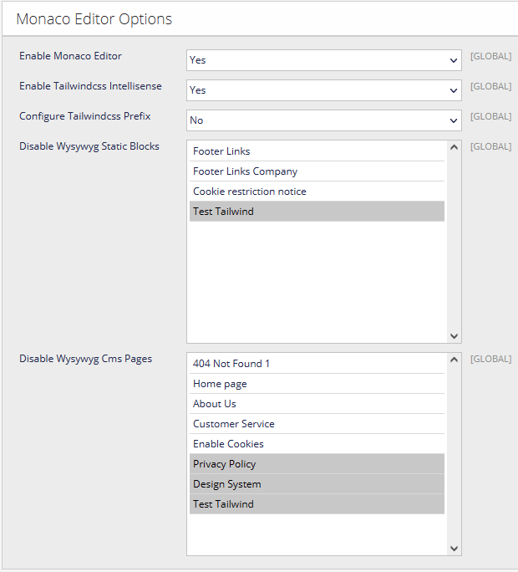The width and height of the screenshot is (518, 572).
Task: Select Footer Links Company block
Action: pyautogui.click(x=317, y=171)
